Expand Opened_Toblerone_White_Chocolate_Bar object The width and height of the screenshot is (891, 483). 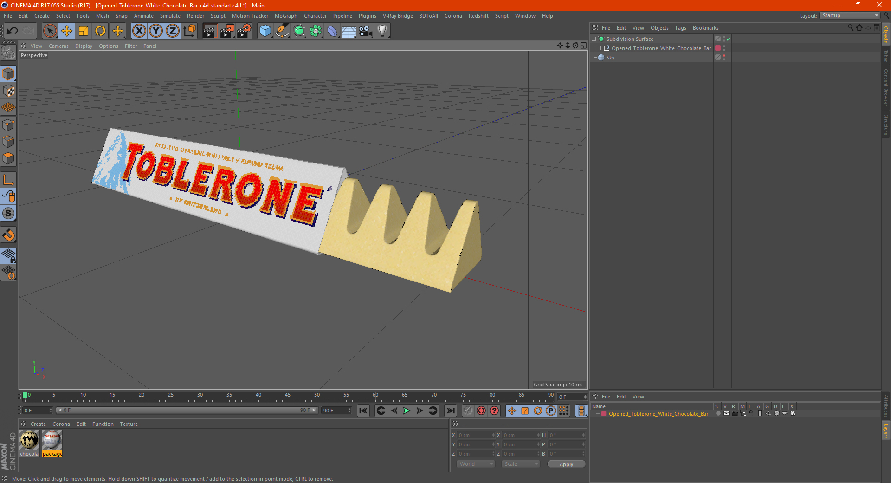pyautogui.click(x=599, y=48)
